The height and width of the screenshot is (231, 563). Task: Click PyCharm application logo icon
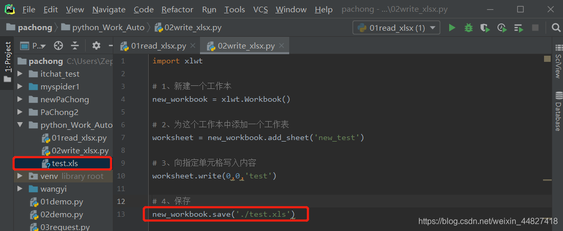pos(10,9)
